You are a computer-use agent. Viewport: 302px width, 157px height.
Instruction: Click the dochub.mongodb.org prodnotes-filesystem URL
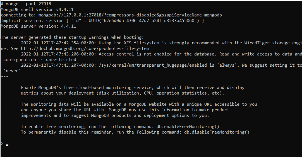pyautogui.click(x=85, y=49)
